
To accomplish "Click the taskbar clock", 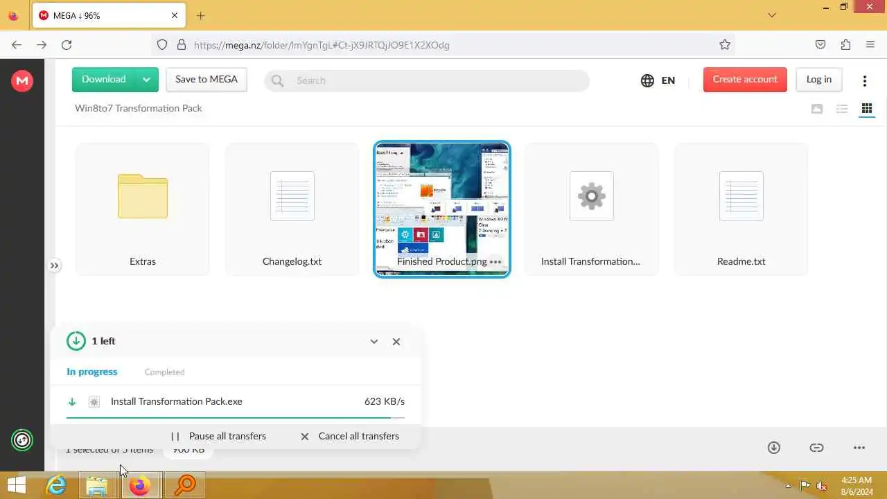I will [x=857, y=486].
